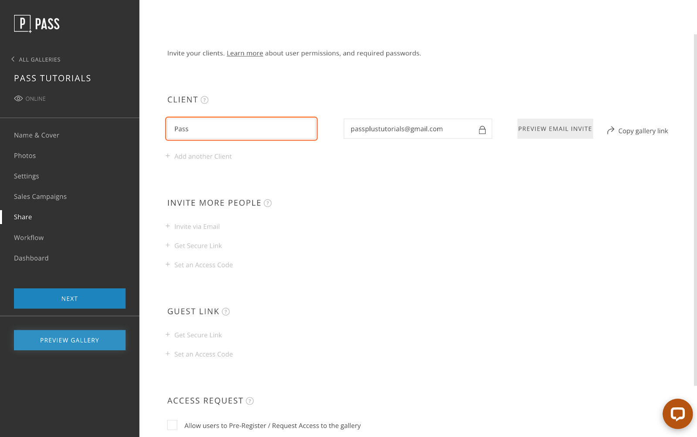Click the client email input field
This screenshot has width=697, height=437.
418,129
